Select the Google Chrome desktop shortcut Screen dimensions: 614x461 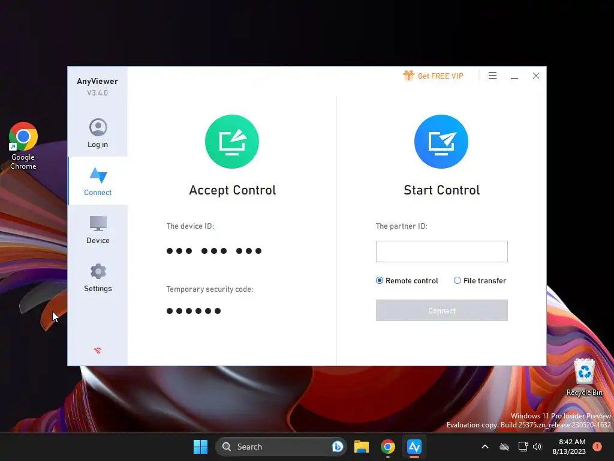(x=23, y=145)
